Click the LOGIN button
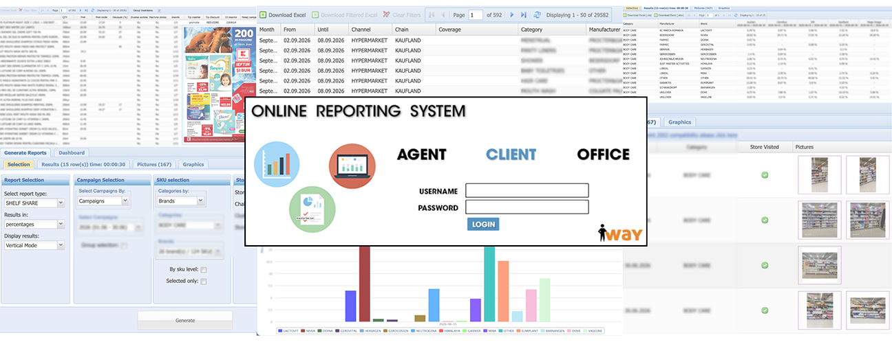The image size is (892, 342). pos(483,225)
